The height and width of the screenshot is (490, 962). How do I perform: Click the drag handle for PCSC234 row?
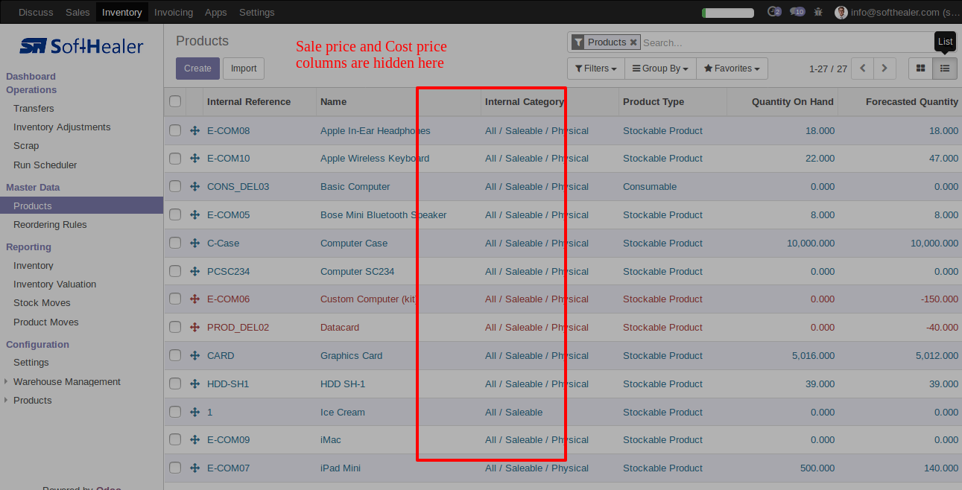pos(194,272)
